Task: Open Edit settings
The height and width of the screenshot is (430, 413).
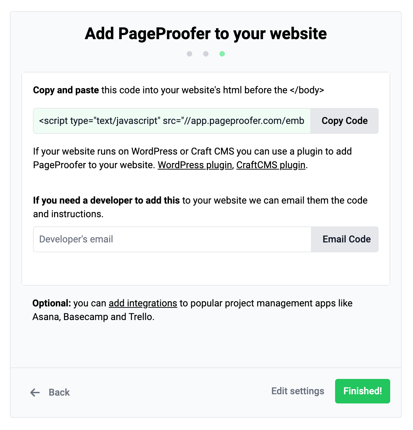Action: (x=298, y=391)
